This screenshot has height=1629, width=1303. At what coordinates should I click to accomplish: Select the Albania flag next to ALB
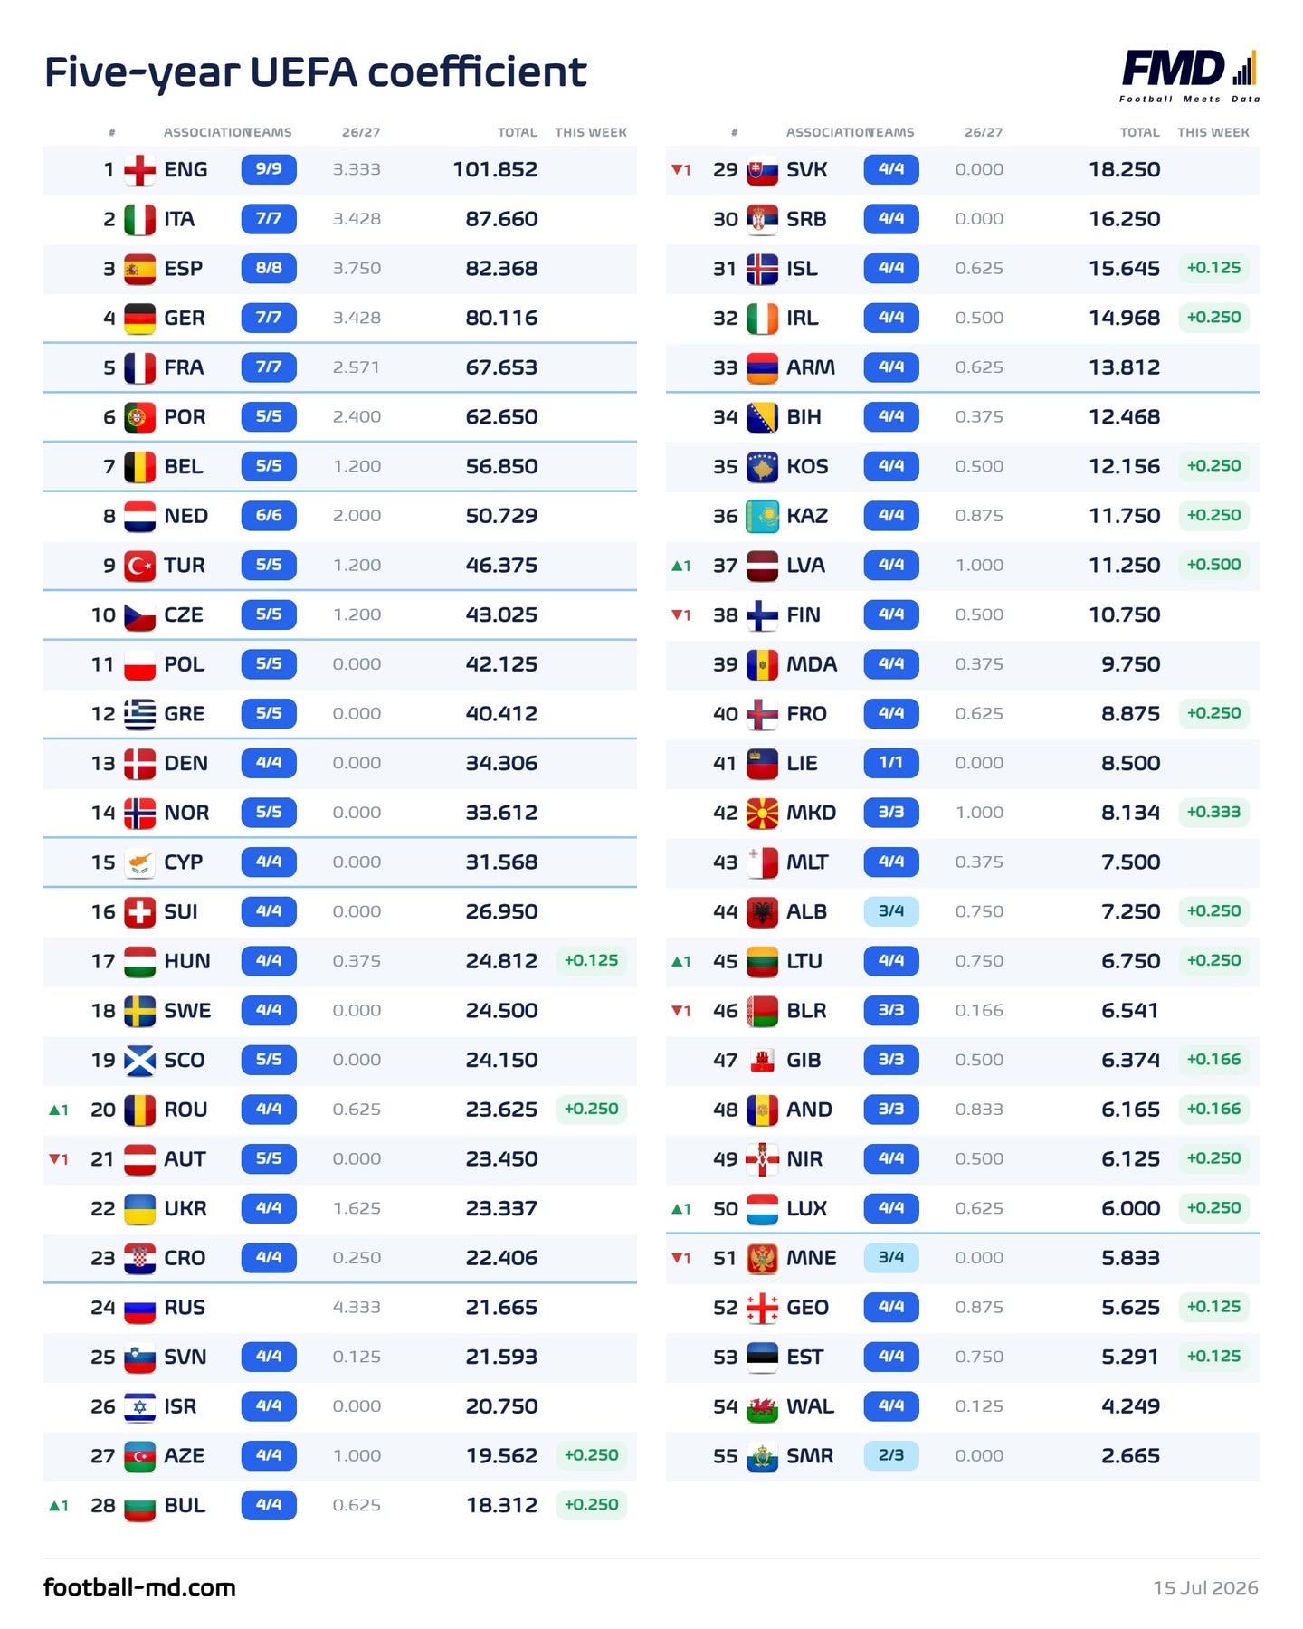tap(762, 912)
